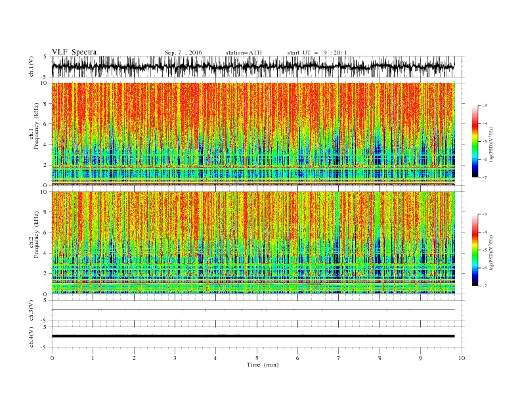This screenshot has width=520, height=402.
Task: Click the ch.4 thick waveform trace
Action: coord(253,336)
